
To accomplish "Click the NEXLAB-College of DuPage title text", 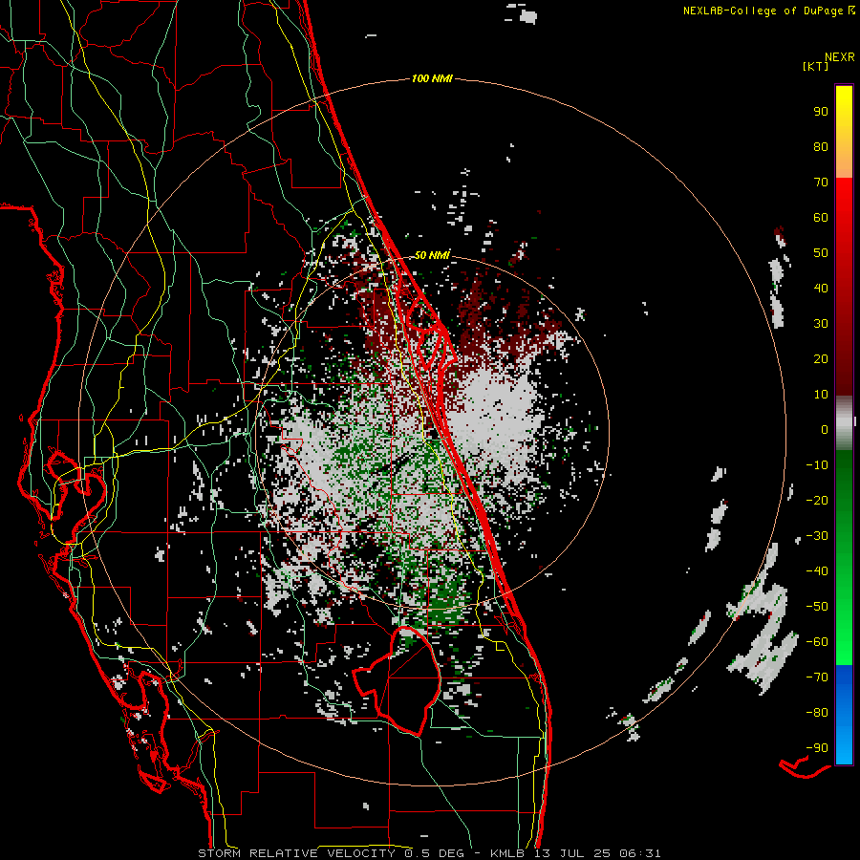I will pyautogui.click(x=763, y=11).
